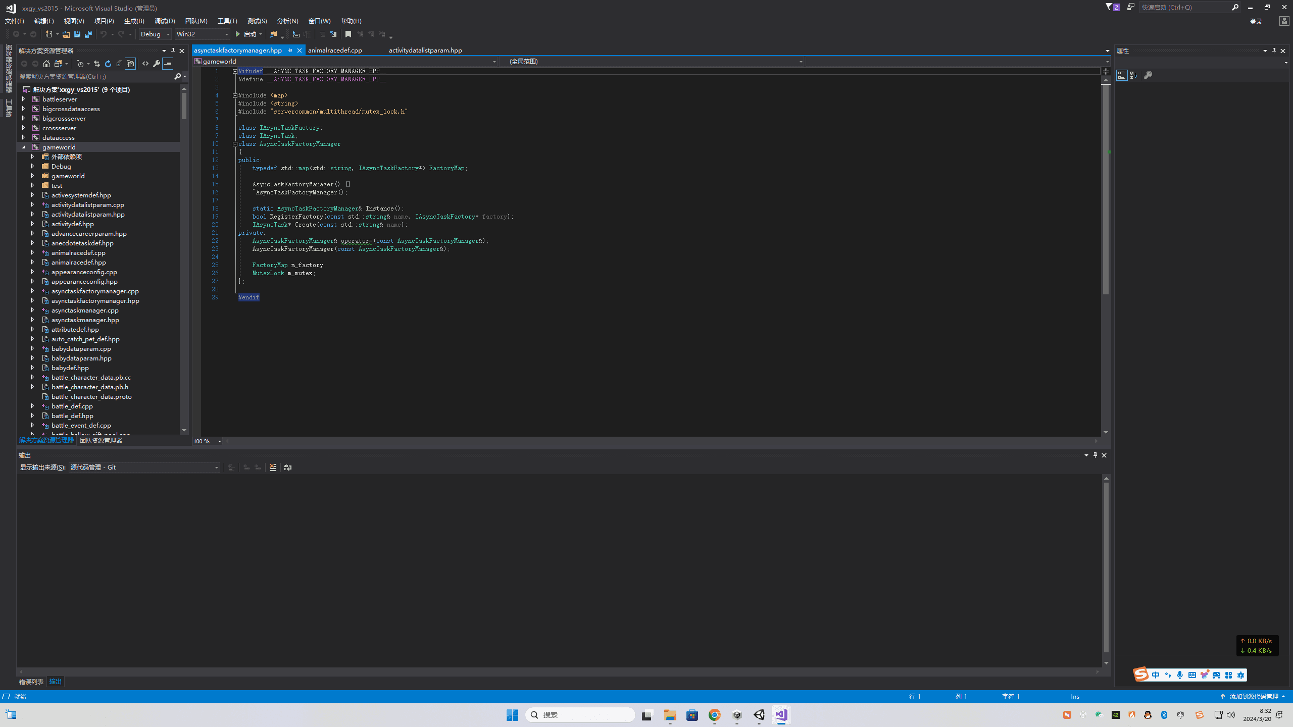Toggle Preview Selected Items in Solution Explorer
1293x727 pixels.
coord(168,64)
